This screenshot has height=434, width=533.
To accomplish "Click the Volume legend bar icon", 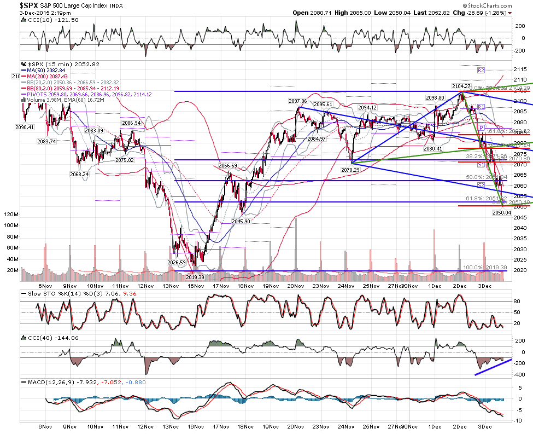I will pyautogui.click(x=24, y=100).
